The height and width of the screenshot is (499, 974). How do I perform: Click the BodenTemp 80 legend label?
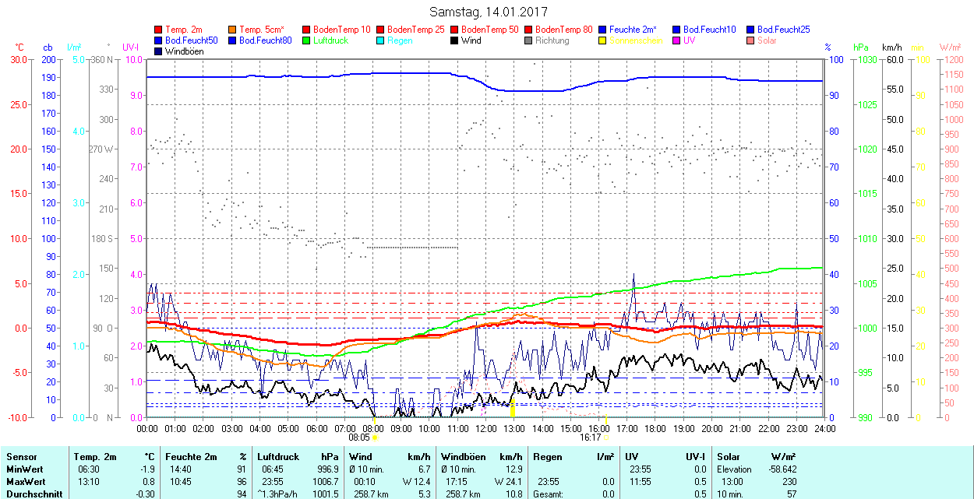[x=564, y=30]
